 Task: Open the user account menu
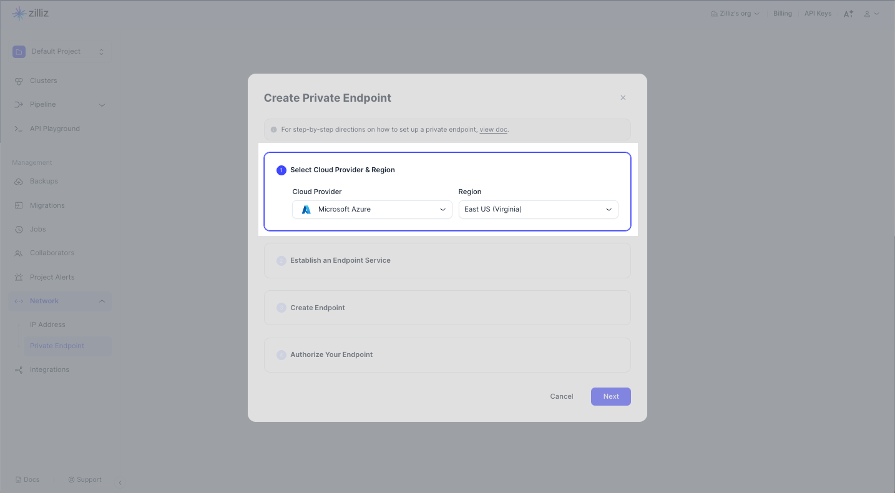871,14
